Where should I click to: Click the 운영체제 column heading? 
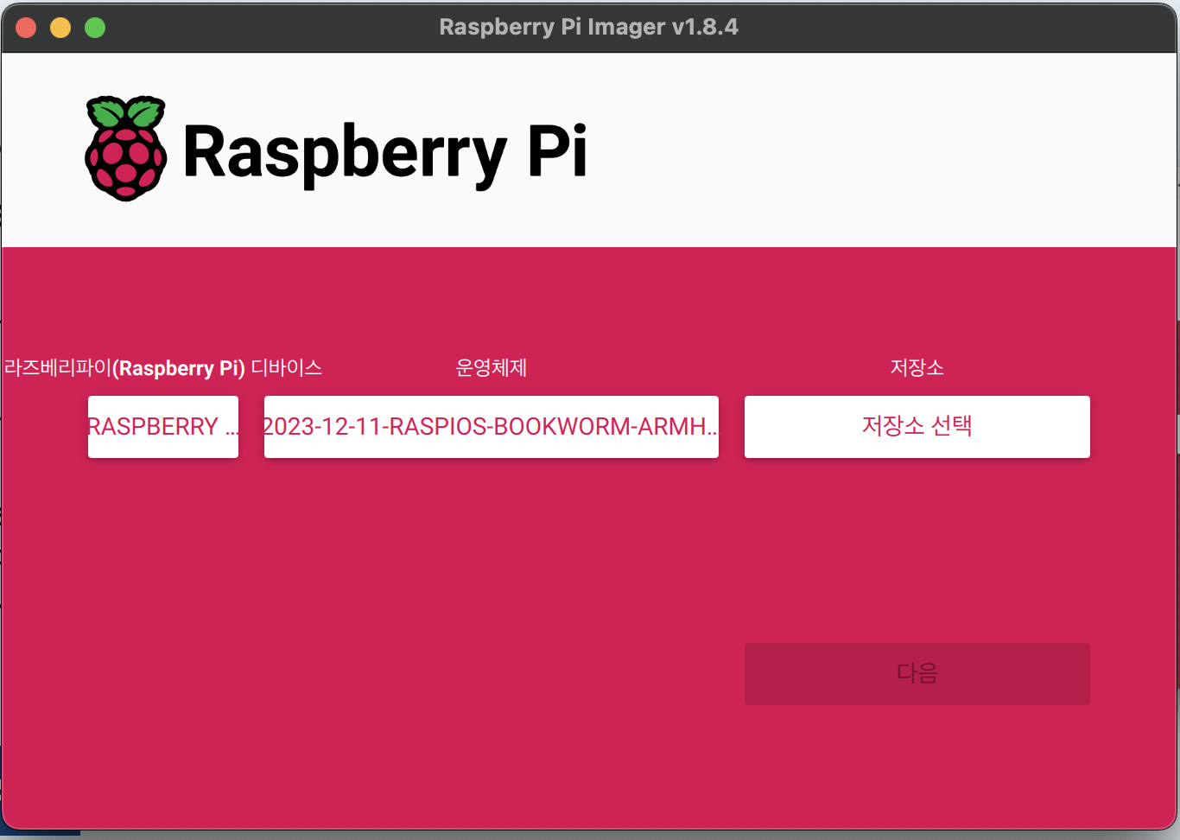(491, 367)
